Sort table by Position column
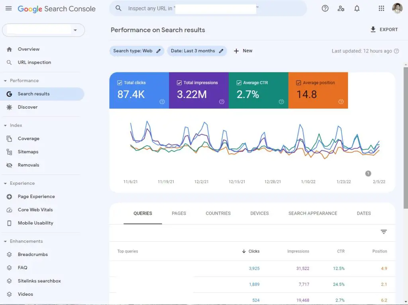 coord(379,251)
